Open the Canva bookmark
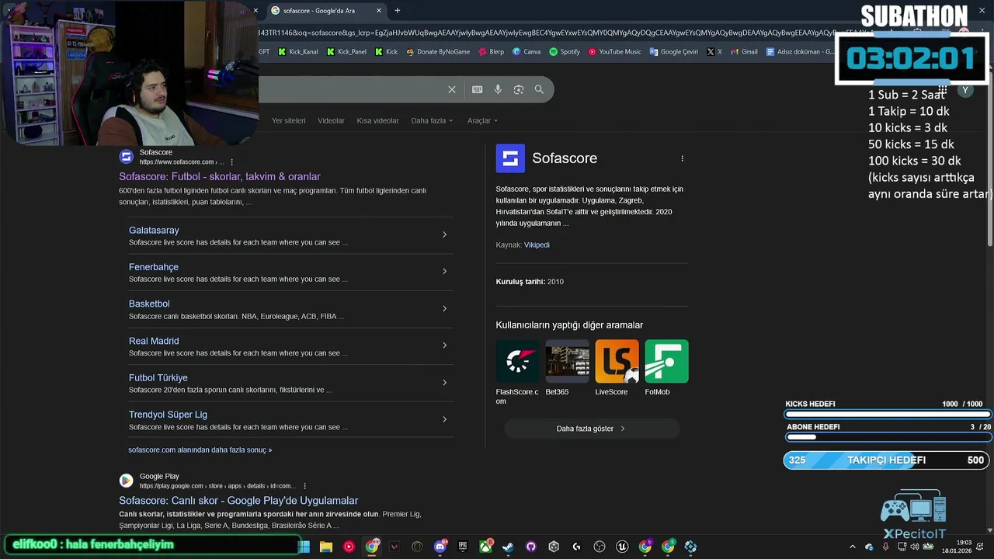994x559 pixels. point(527,52)
